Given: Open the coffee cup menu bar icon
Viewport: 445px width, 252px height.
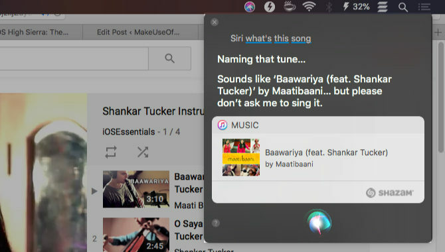Looking at the screenshot, I should (x=290, y=6).
